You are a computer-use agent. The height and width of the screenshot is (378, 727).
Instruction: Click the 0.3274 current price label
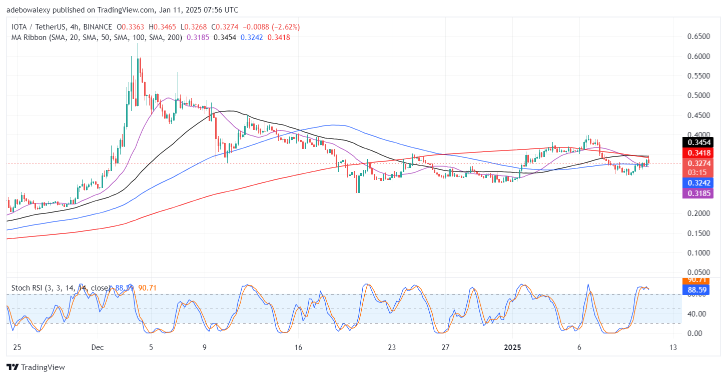pyautogui.click(x=698, y=163)
